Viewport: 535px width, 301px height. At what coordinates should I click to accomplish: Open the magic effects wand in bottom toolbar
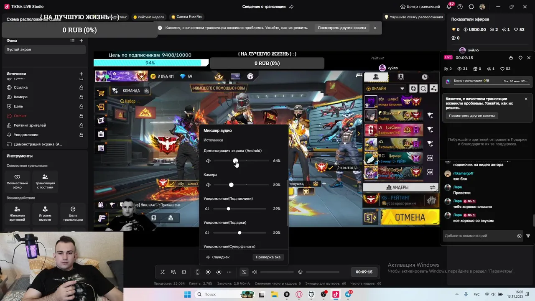(163, 272)
